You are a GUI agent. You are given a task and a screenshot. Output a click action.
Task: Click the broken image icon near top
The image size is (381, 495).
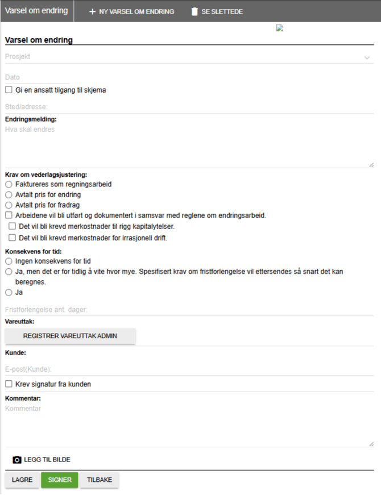pos(279,28)
